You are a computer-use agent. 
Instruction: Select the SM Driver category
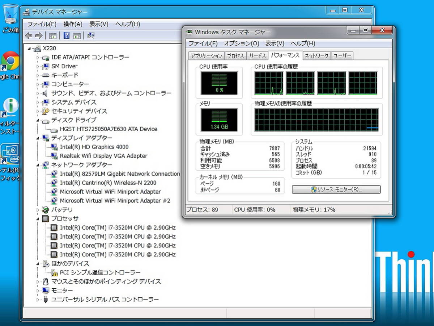point(64,66)
